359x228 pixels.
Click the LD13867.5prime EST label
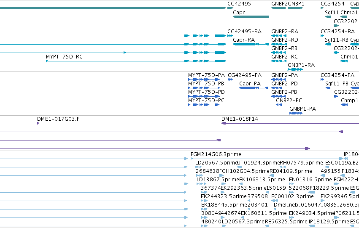pos(218,179)
